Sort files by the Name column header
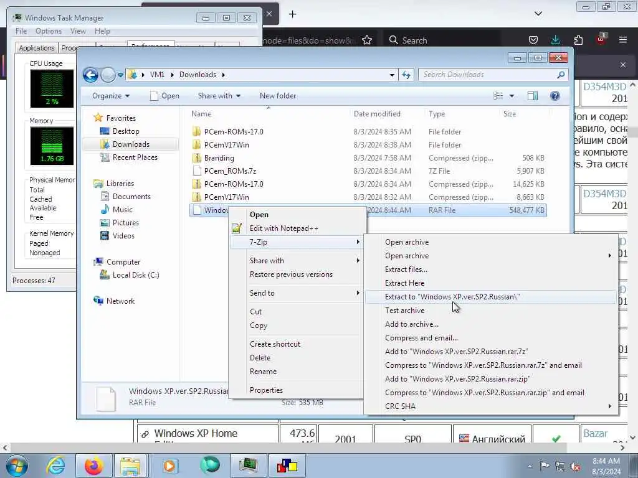 [269, 114]
